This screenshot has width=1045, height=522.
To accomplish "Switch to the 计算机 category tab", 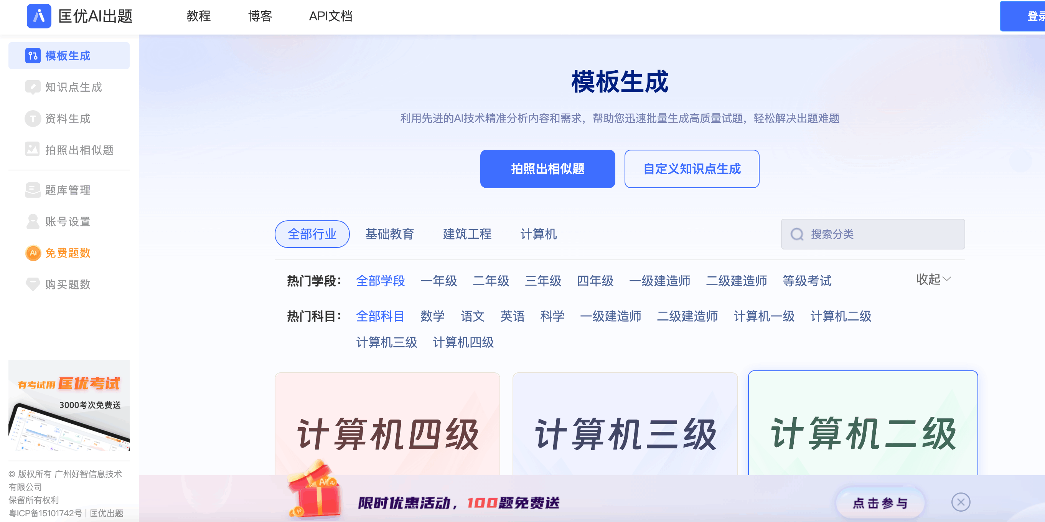I will point(539,234).
